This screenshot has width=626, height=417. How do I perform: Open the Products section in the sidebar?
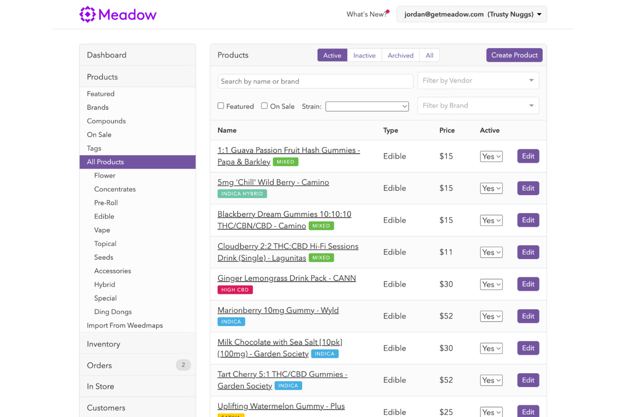click(x=137, y=76)
